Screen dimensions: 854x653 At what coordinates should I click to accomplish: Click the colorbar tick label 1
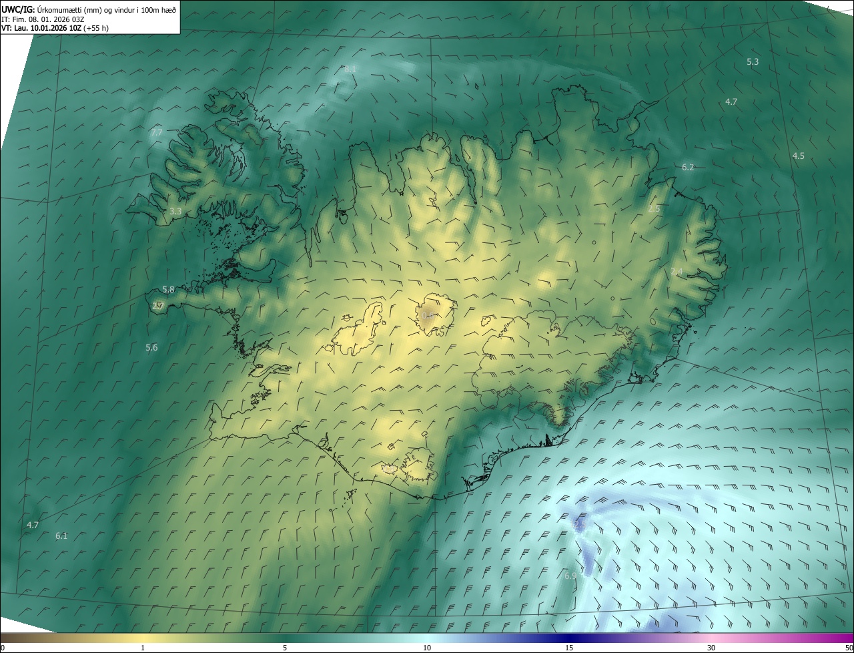143,648
